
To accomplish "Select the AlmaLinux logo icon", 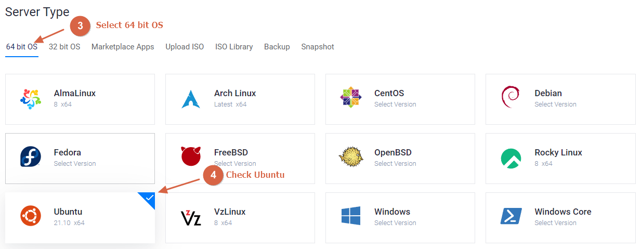I will pyautogui.click(x=30, y=99).
